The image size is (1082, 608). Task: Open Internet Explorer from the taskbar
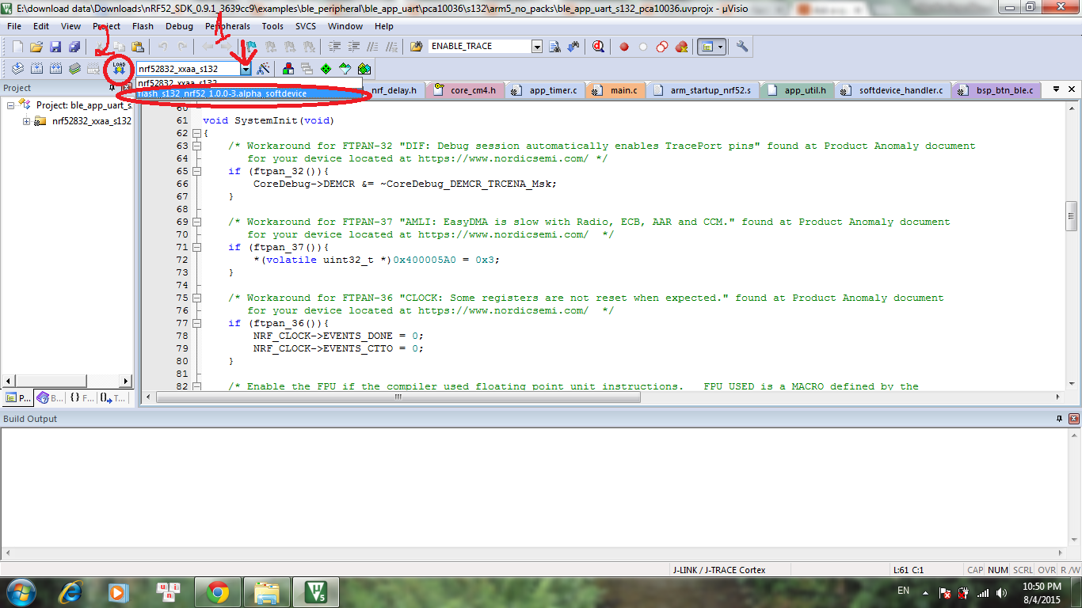71,591
